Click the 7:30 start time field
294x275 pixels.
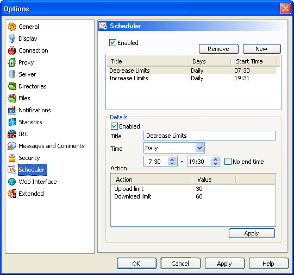[x=156, y=162]
